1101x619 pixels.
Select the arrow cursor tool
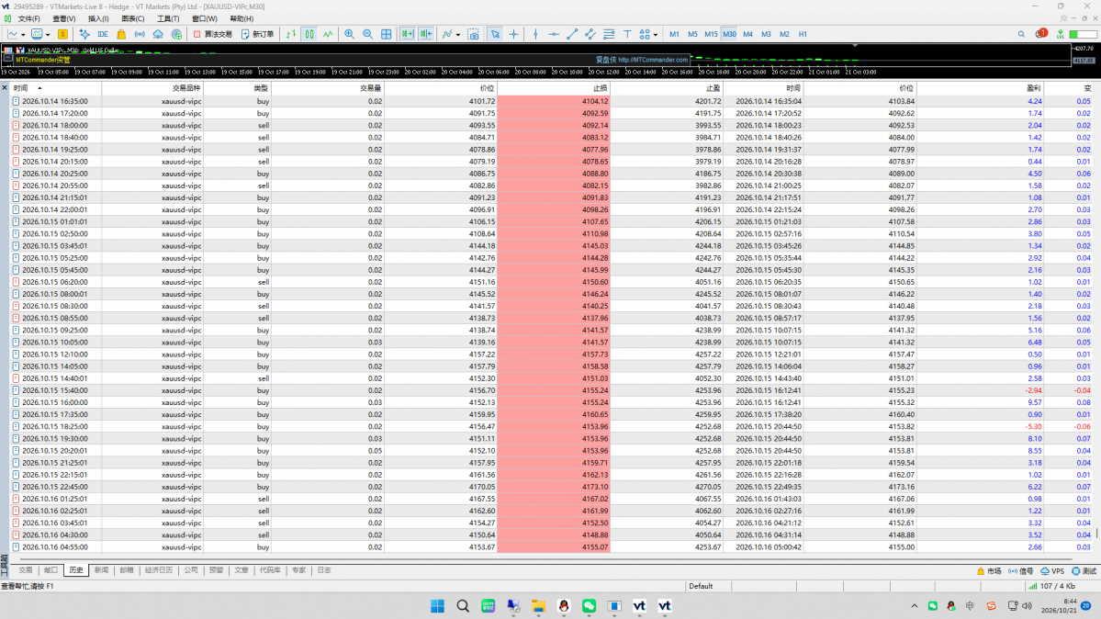coord(495,34)
